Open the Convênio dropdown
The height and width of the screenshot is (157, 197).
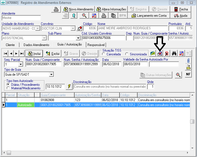(x=73, y=28)
